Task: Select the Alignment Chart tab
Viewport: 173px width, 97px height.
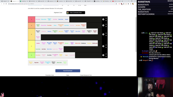Action: coord(58,13)
